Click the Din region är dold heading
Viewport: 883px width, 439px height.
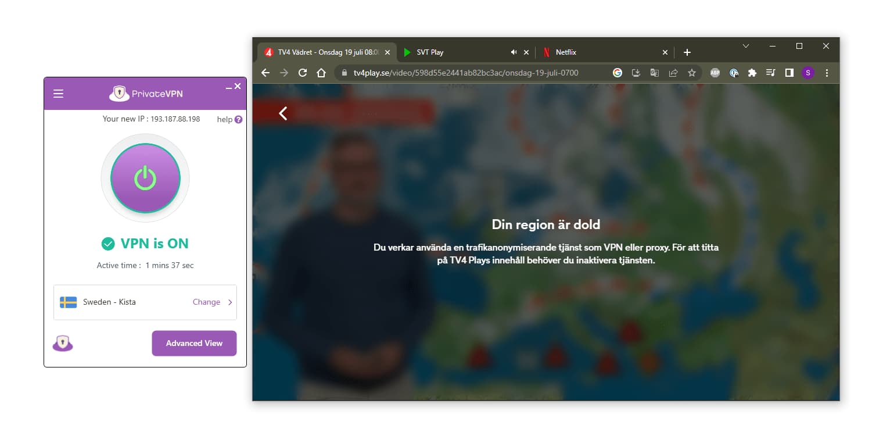546,224
